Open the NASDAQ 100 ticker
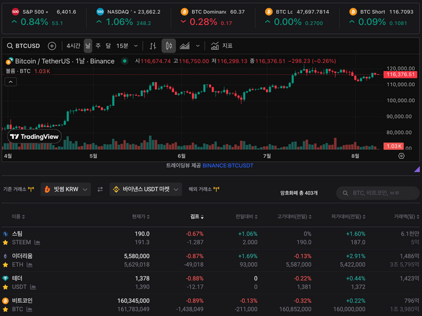The image size is (422, 316). tap(129, 17)
